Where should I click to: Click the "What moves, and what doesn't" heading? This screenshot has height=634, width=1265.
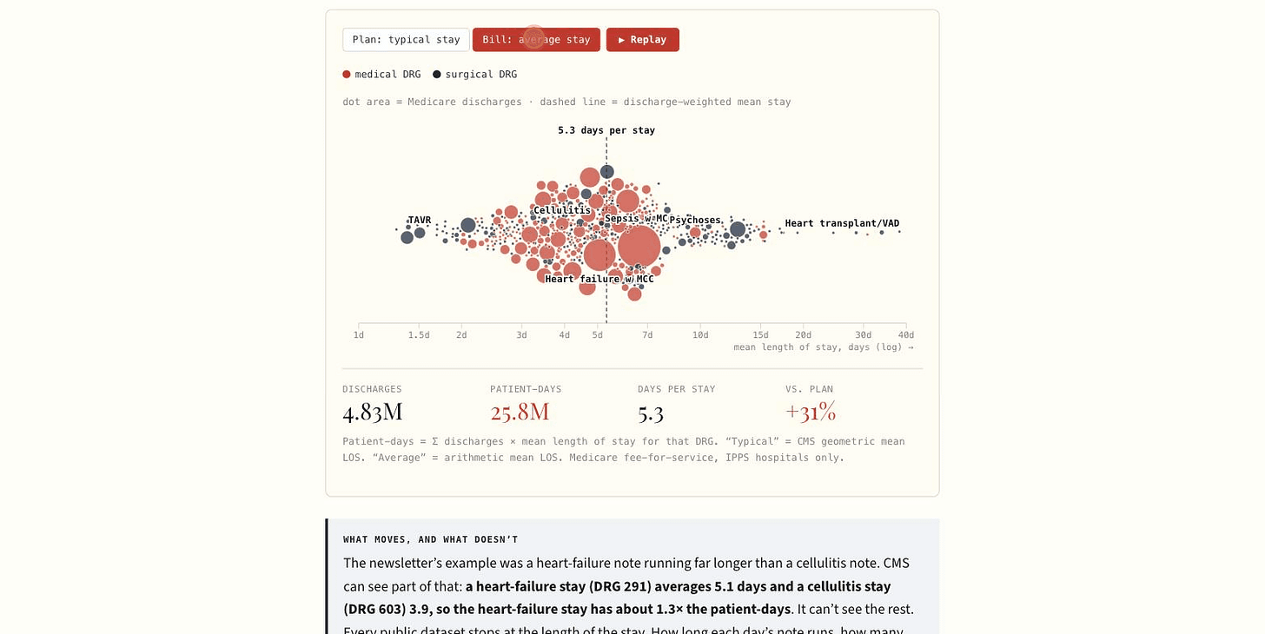pos(431,539)
